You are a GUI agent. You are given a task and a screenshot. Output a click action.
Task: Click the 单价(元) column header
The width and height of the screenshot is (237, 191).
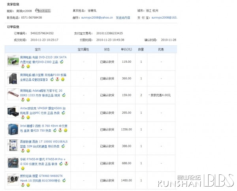(126, 49)
